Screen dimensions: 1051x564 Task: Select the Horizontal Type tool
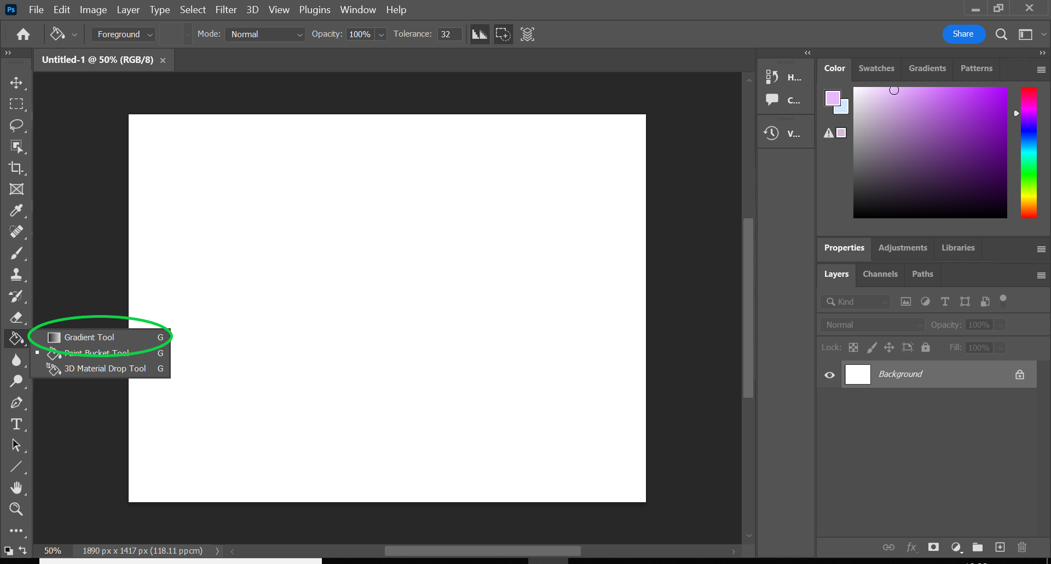pos(16,424)
